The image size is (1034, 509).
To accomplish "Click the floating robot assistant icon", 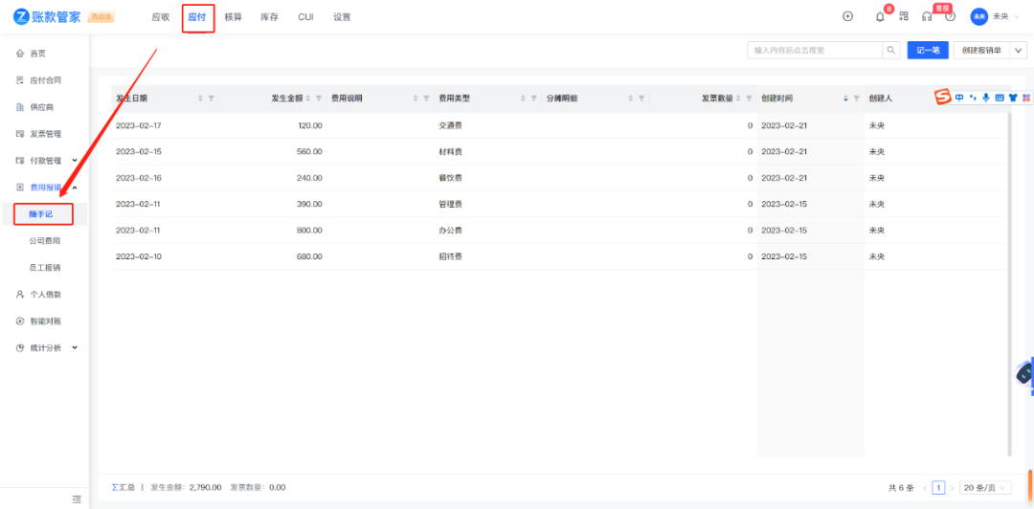I will coord(1024,374).
